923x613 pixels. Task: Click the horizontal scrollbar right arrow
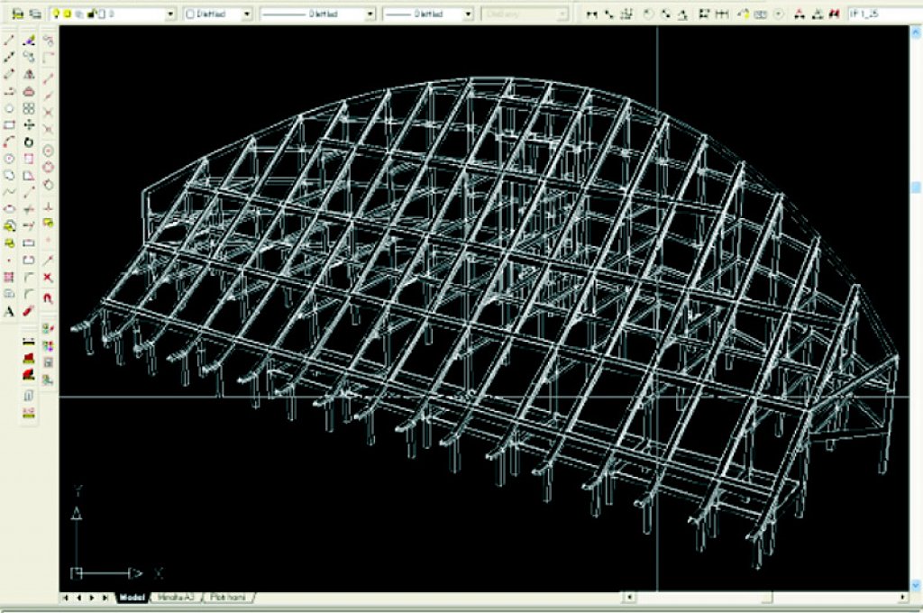(903, 597)
